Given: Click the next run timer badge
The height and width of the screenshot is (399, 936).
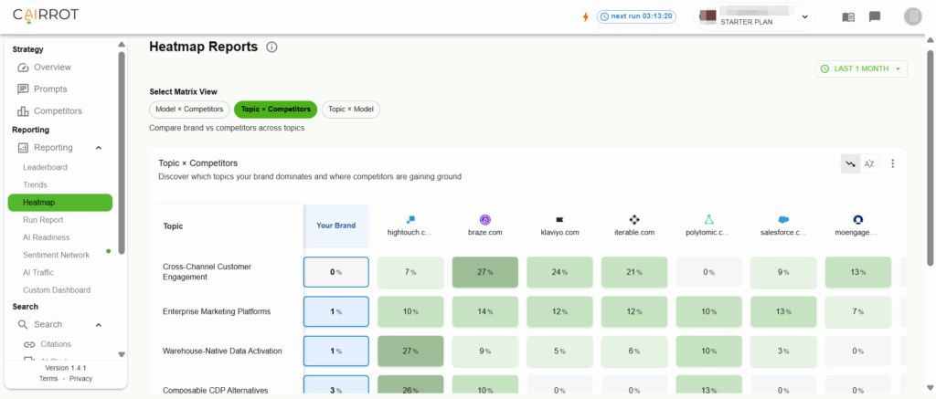Looking at the screenshot, I should (636, 16).
